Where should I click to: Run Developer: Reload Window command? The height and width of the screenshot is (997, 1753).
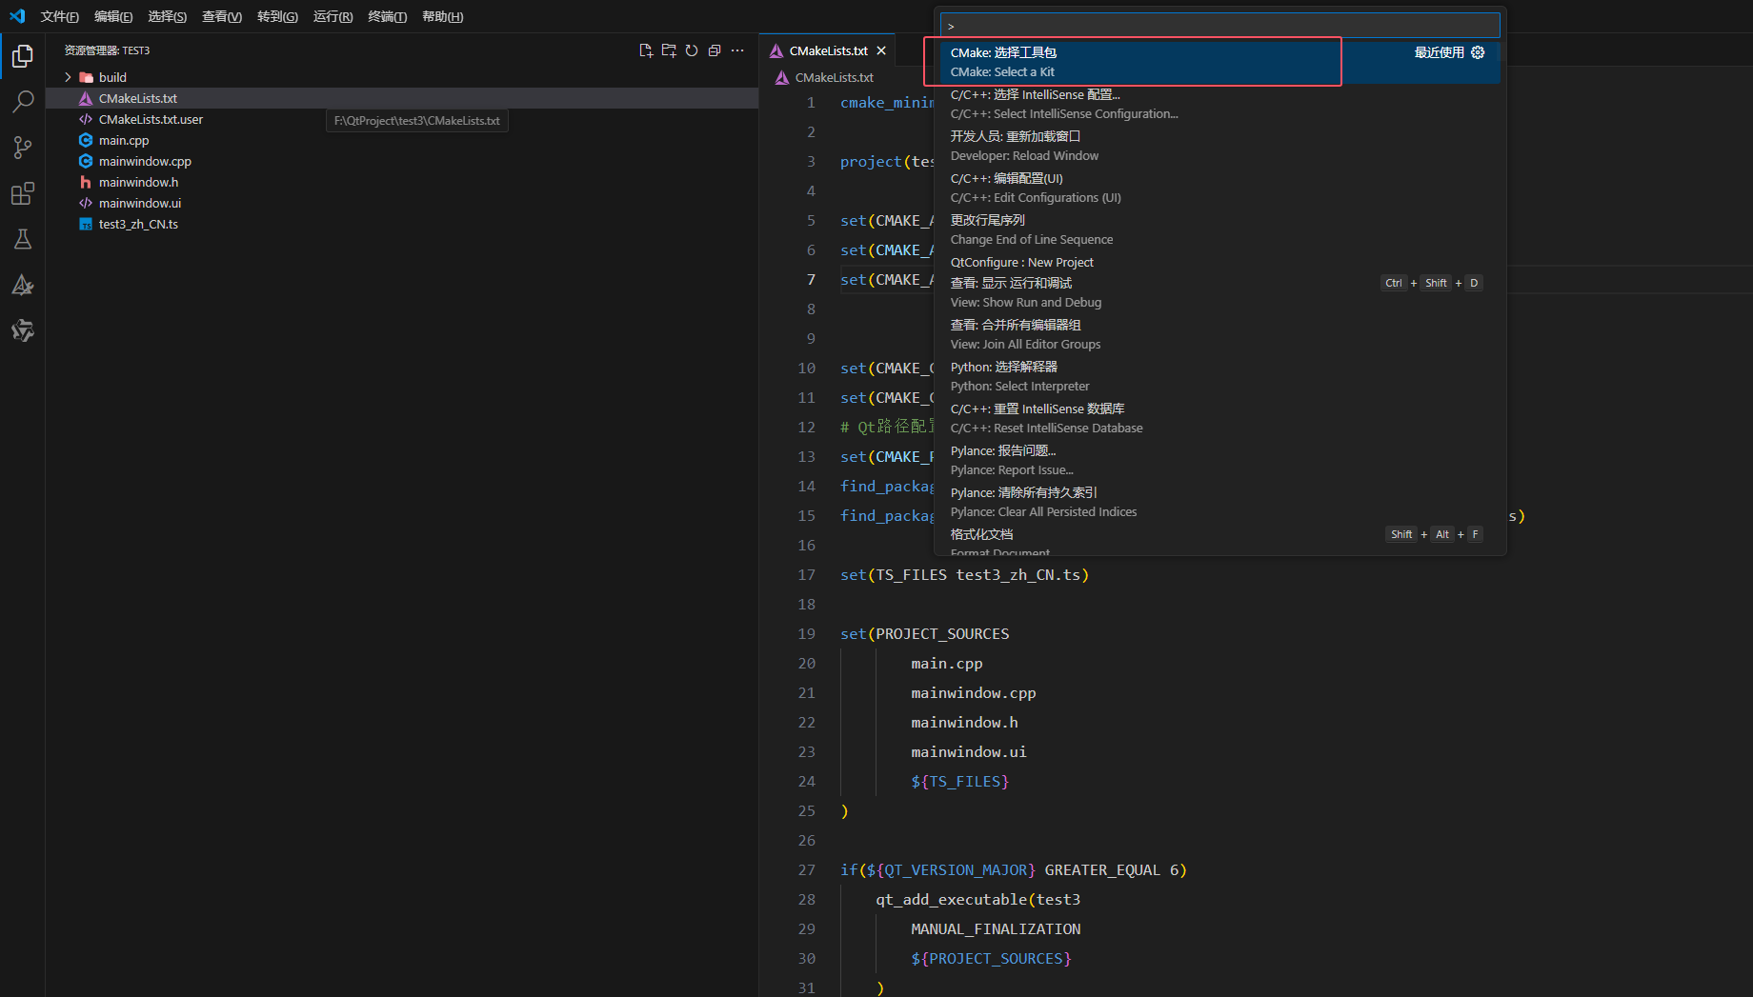tap(1219, 146)
